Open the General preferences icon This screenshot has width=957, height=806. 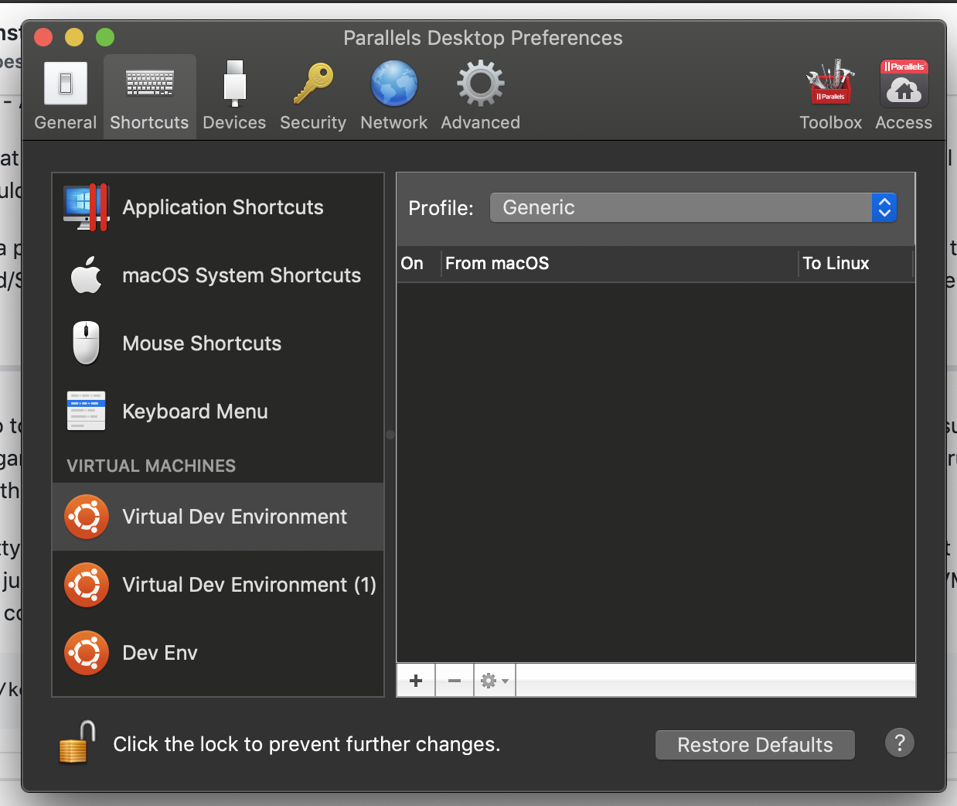click(x=66, y=84)
